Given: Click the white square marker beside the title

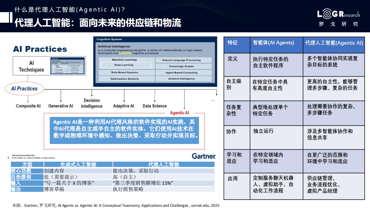Looking at the screenshot, I should (x=4, y=18).
